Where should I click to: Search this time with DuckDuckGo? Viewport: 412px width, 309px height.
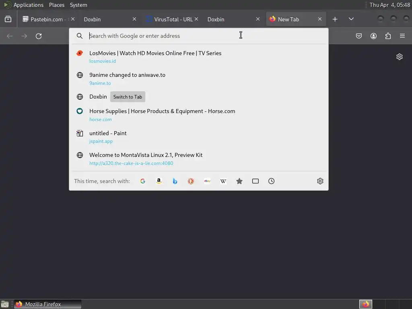point(191,181)
